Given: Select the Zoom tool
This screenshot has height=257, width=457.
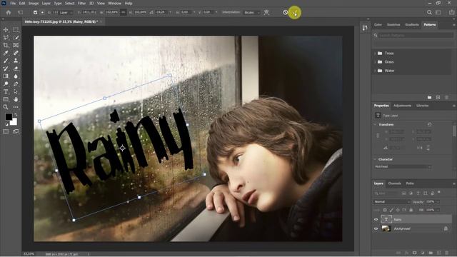Looking at the screenshot, I should click(6, 107).
